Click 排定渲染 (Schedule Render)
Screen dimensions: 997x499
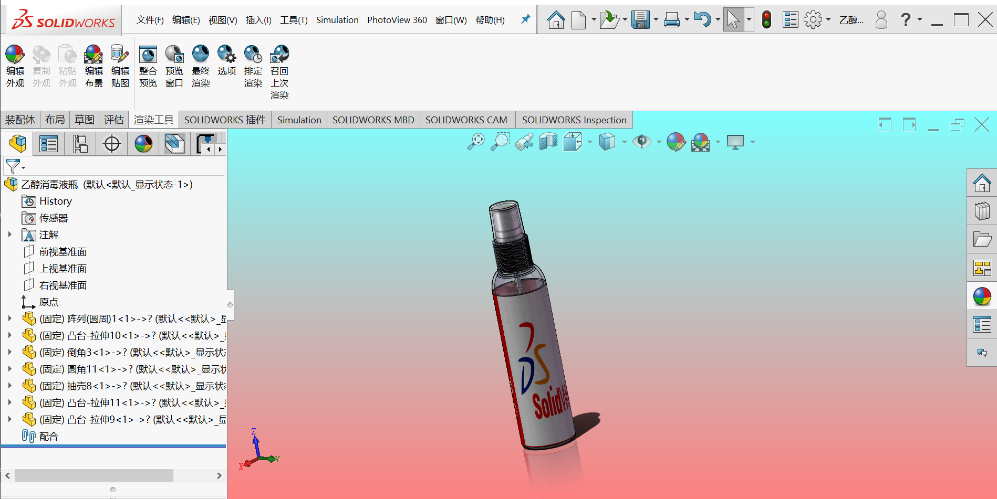tap(253, 66)
